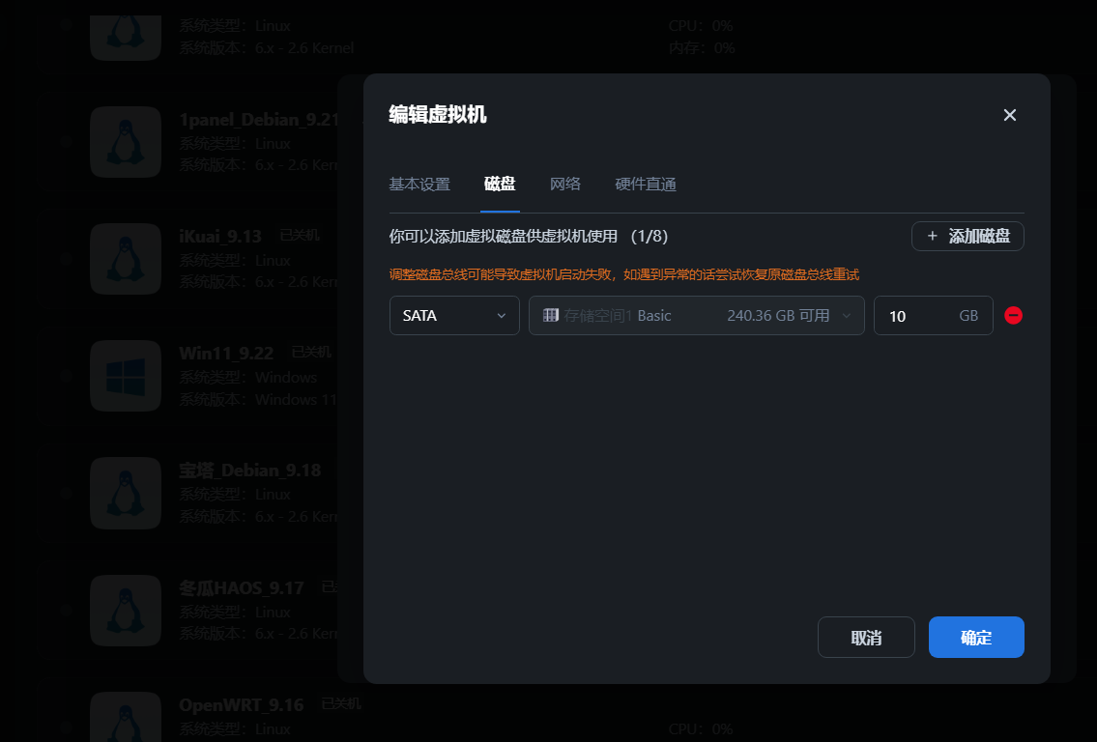Screen dimensions: 1097x742
Task: Click the 取消 button
Action: click(x=866, y=637)
